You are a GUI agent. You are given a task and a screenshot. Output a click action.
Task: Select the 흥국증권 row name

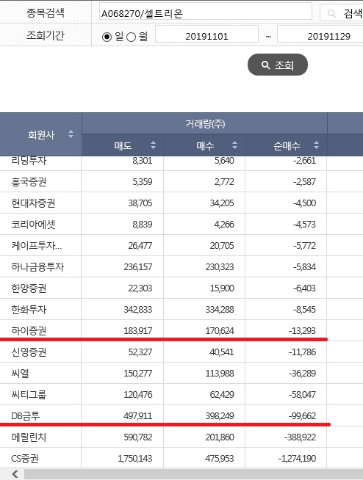click(29, 182)
